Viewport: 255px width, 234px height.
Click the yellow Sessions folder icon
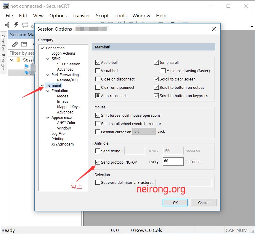pos(18,60)
